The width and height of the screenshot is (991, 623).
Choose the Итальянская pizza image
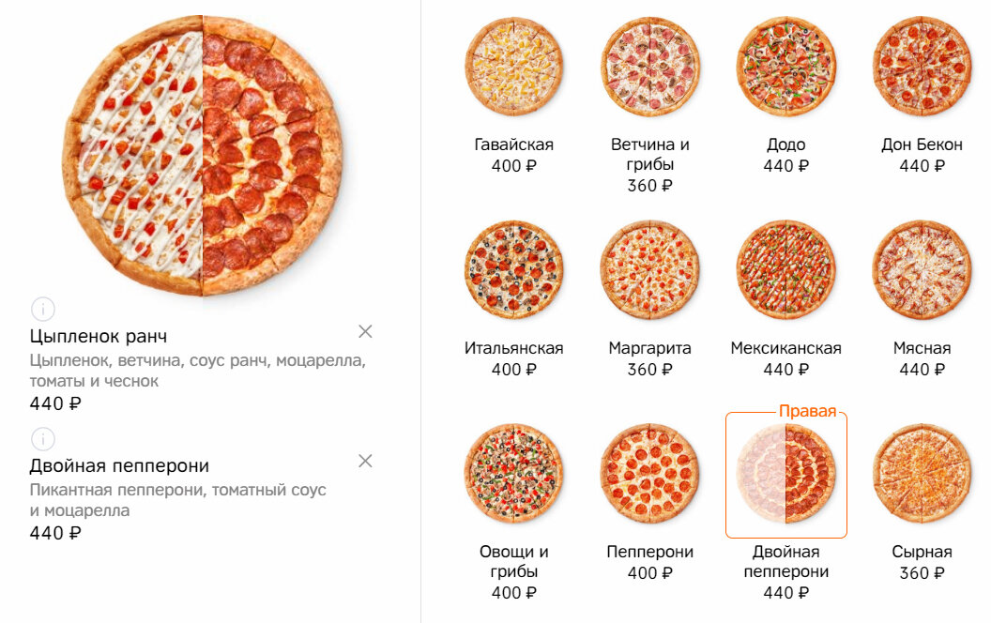tap(514, 270)
